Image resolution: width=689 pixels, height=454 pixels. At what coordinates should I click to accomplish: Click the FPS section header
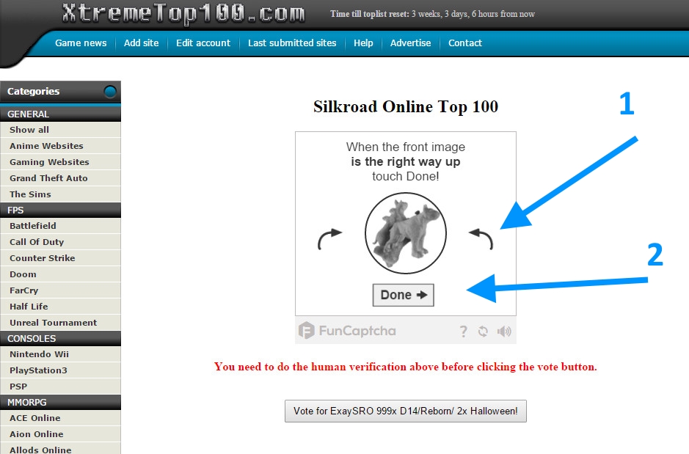point(61,210)
